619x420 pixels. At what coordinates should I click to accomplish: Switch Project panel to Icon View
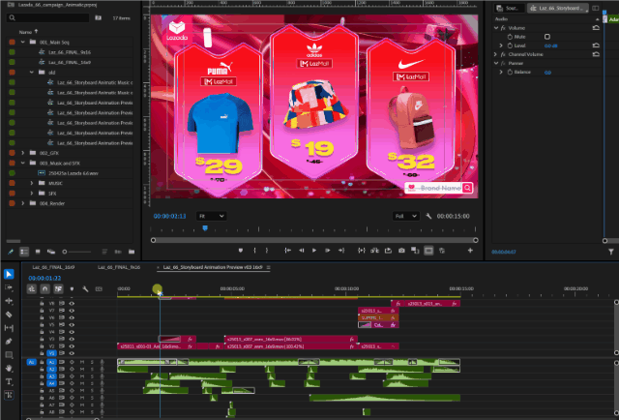coord(38,252)
